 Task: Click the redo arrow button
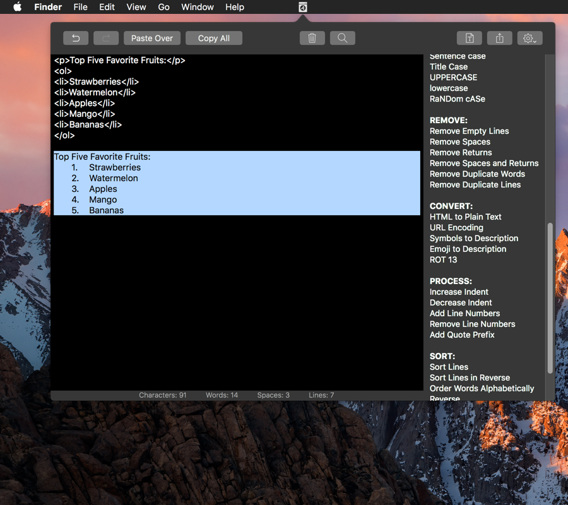(106, 38)
